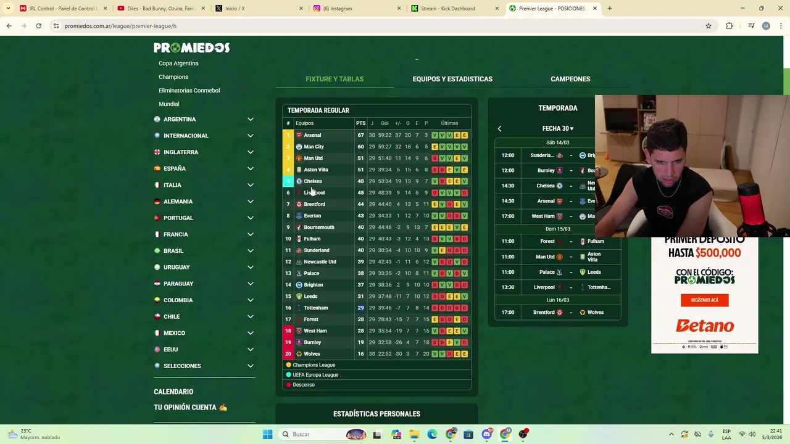Switch to CAMPEONES tab
The width and height of the screenshot is (790, 444).
pyautogui.click(x=570, y=79)
